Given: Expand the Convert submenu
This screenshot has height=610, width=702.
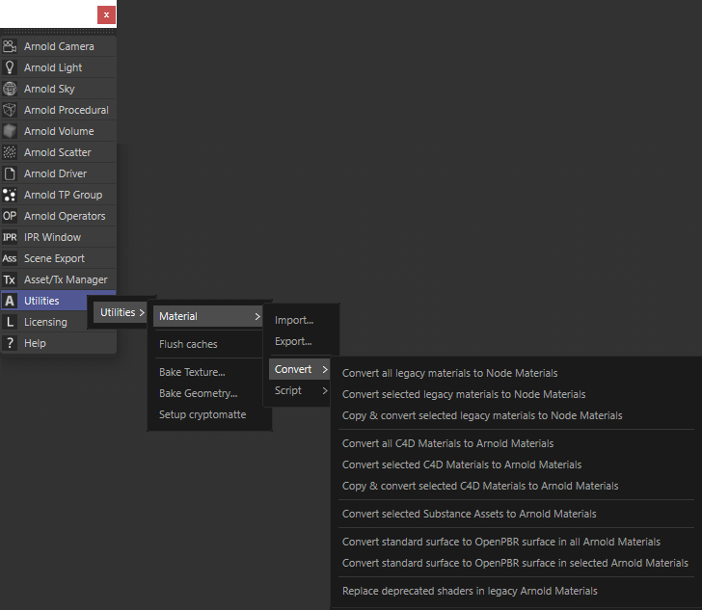Looking at the screenshot, I should pyautogui.click(x=300, y=369).
